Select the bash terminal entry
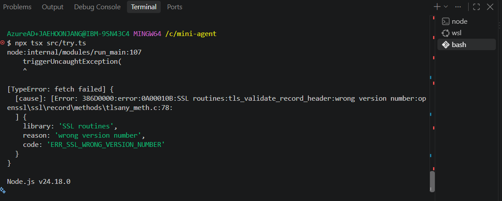502x201 pixels. [466, 44]
